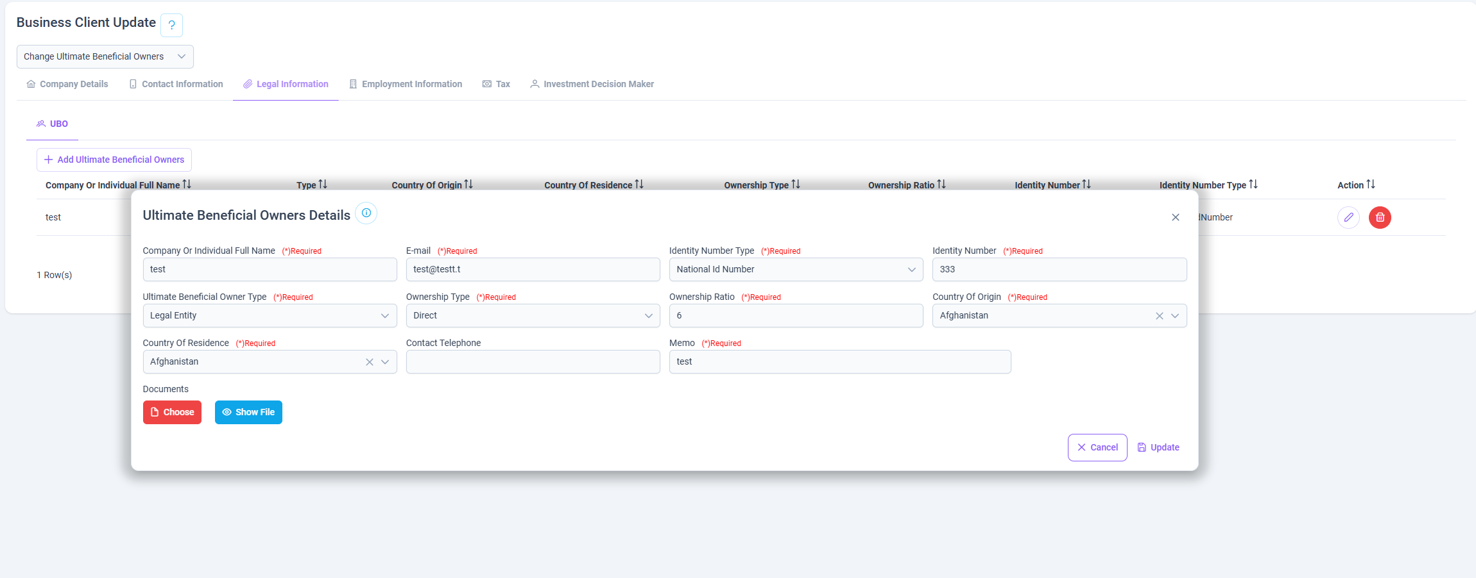This screenshot has width=1476, height=578.
Task: Click the 'test' cell in the table
Action: (53, 217)
